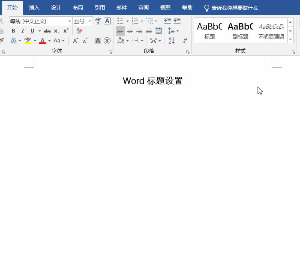Viewport: 300px width, 274px height.
Task: Click the shrink font size icon
Action: 85,41
